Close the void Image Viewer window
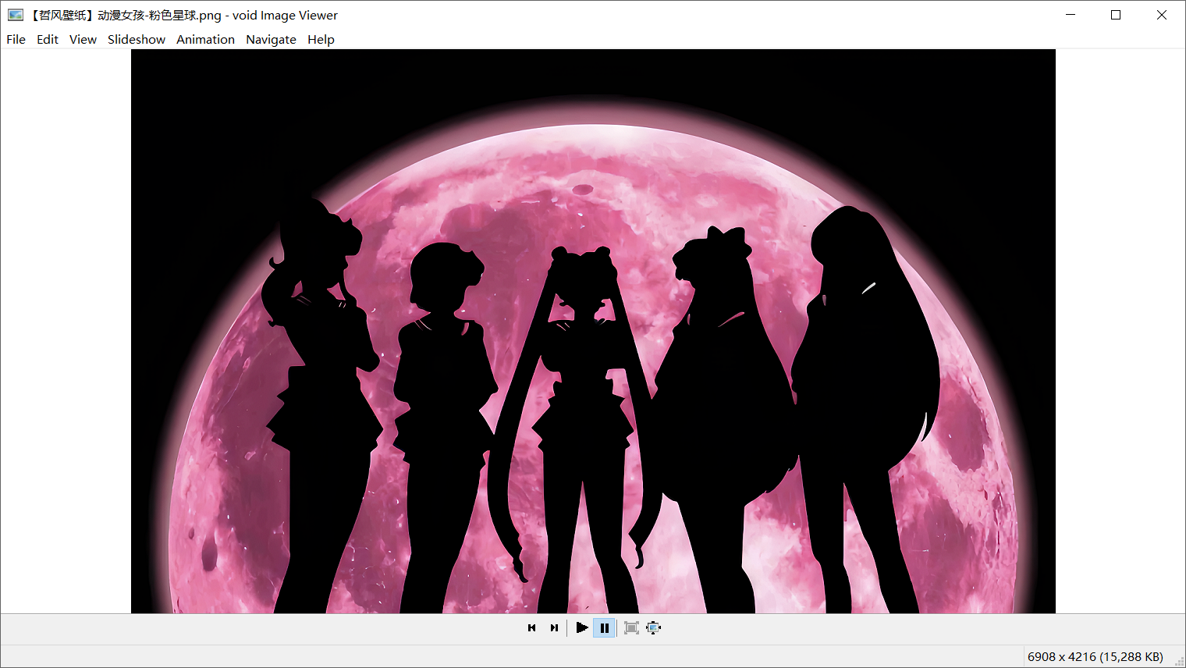The image size is (1186, 668). (x=1161, y=15)
